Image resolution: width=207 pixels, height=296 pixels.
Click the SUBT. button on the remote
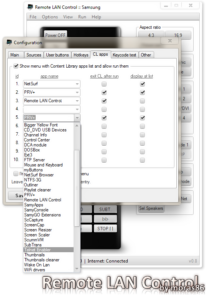[105, 210]
